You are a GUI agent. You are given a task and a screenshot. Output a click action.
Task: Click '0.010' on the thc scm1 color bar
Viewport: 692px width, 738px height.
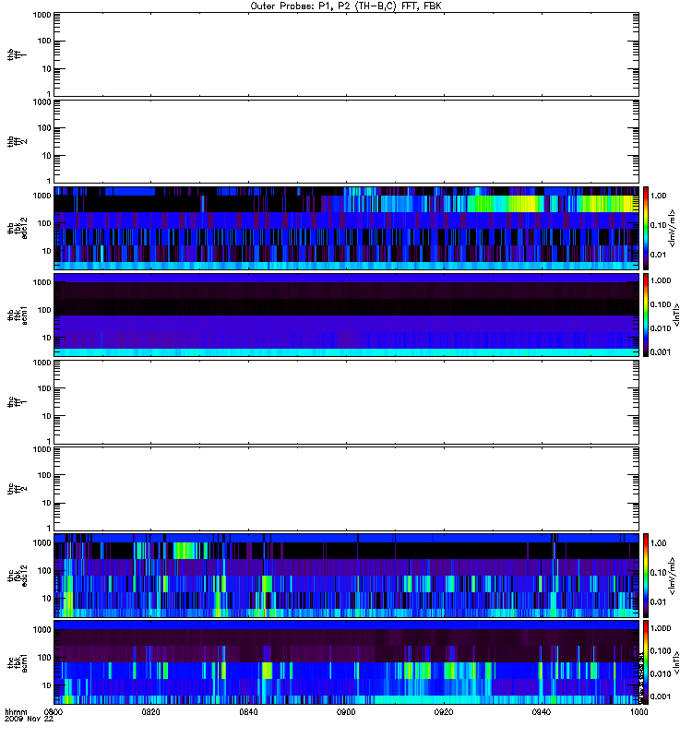tap(661, 674)
